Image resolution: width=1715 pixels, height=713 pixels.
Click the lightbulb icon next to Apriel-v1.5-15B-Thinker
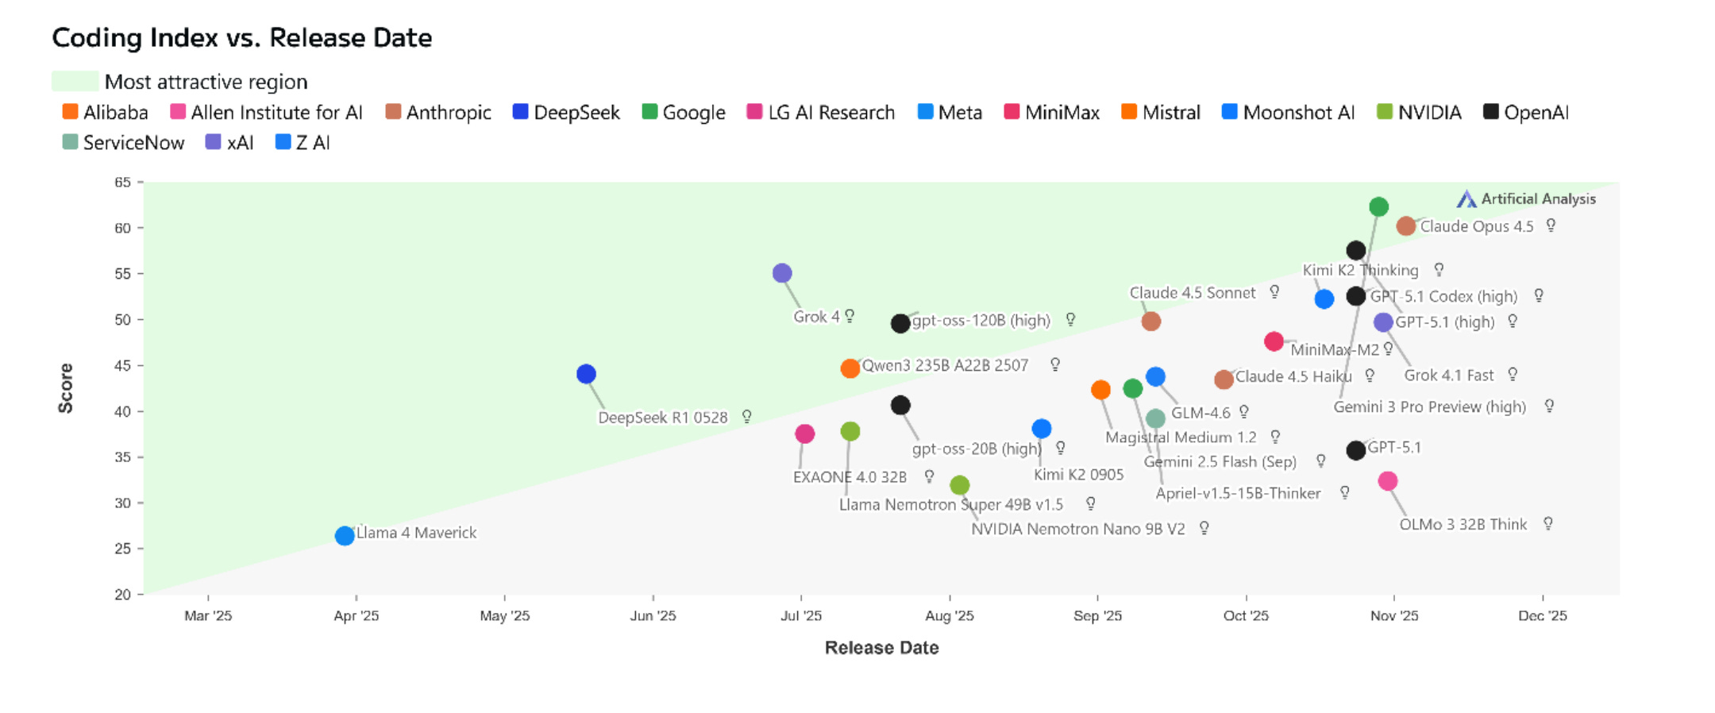[x=1345, y=493]
